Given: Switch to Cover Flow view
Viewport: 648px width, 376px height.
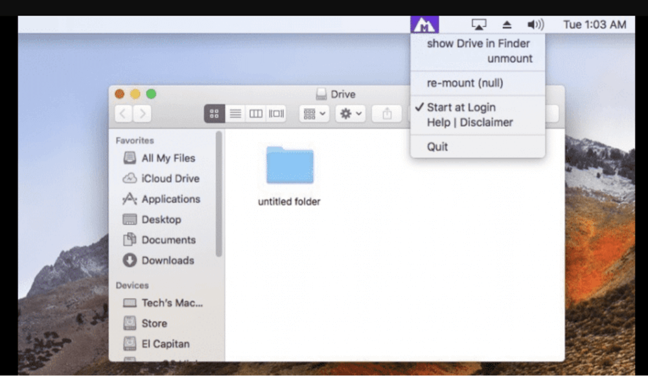Looking at the screenshot, I should click(275, 113).
